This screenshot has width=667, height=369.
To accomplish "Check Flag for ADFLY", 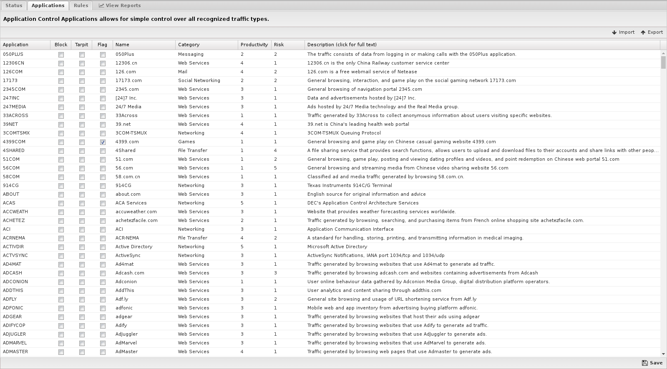I will pyautogui.click(x=103, y=299).
